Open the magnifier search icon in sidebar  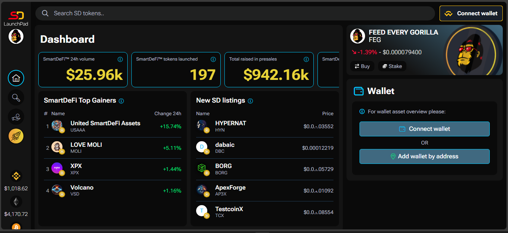[x=16, y=98]
